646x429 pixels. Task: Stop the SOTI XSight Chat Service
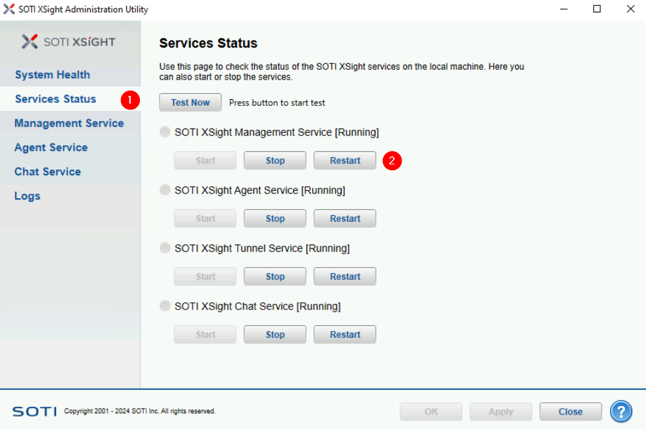275,334
